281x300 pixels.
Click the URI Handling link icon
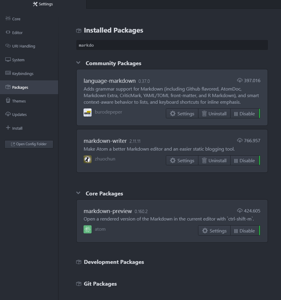click(8, 46)
